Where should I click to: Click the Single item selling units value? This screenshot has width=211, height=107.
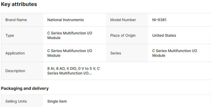pyautogui.click(x=57, y=101)
